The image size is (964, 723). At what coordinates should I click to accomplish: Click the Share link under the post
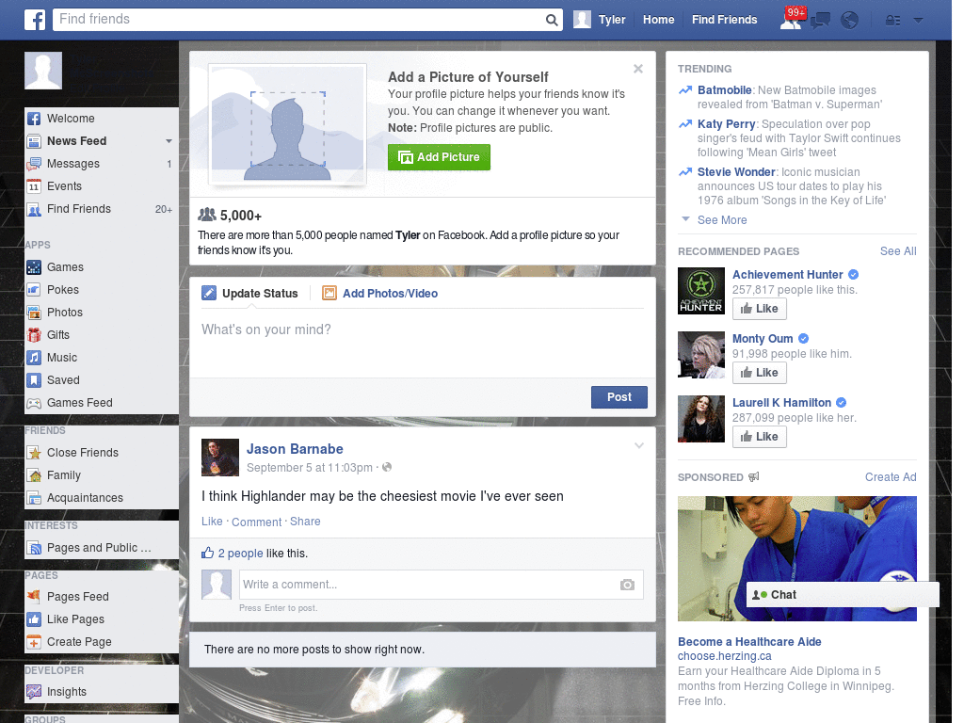point(305,522)
